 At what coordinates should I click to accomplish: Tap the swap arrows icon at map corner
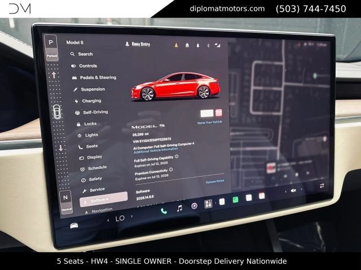pyautogui.click(x=322, y=186)
